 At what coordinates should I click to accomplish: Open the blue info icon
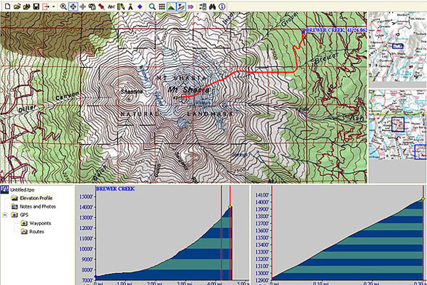(222, 6)
